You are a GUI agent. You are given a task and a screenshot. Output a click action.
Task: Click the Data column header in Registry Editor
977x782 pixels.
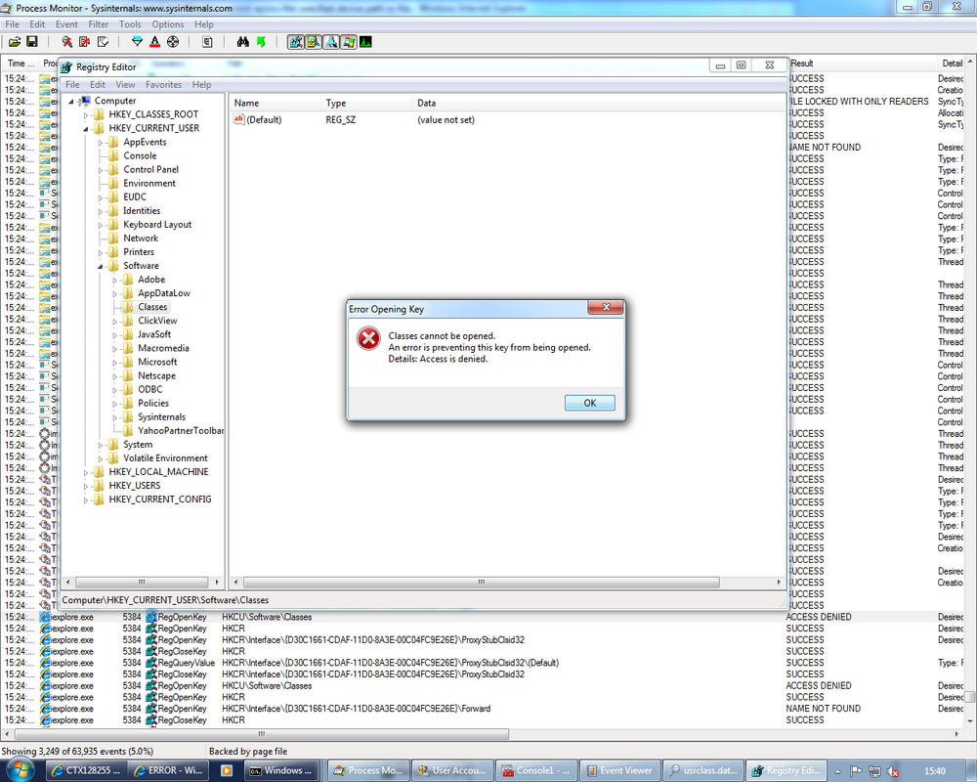[x=598, y=103]
